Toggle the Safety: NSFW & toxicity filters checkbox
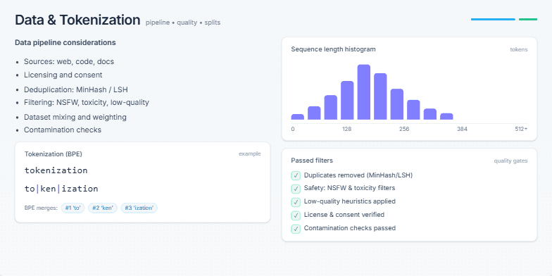This screenshot has height=276, width=552. 296,189
